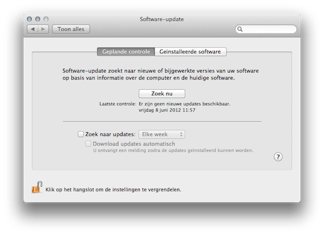Click the disabled zoom window button
Screen dimensions: 324x235
46,19
